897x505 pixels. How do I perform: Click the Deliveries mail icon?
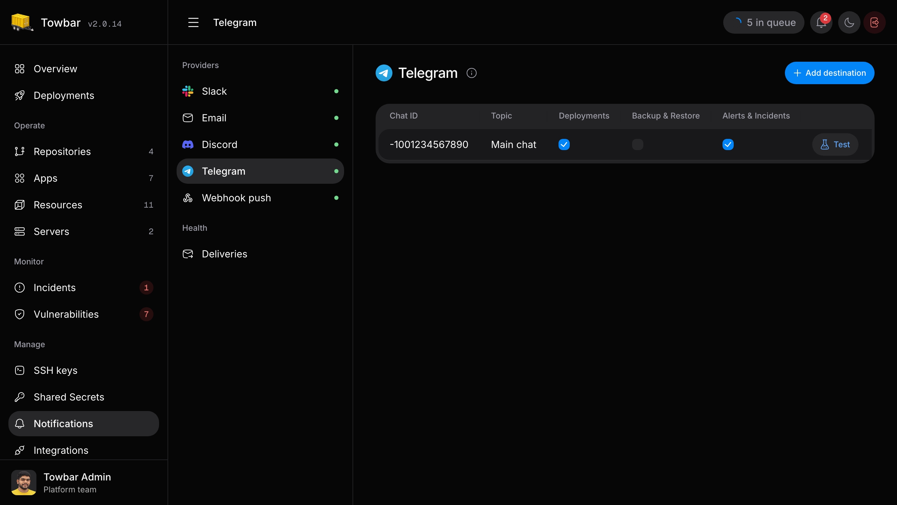pyautogui.click(x=188, y=254)
